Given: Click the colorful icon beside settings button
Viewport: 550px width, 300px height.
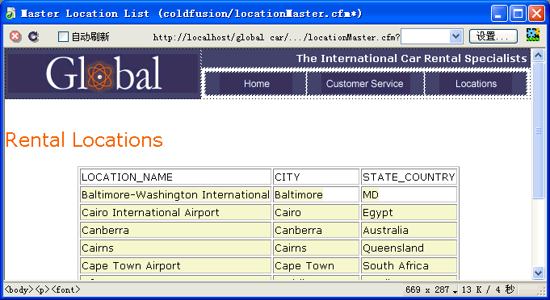Looking at the screenshot, I should pyautogui.click(x=533, y=35).
